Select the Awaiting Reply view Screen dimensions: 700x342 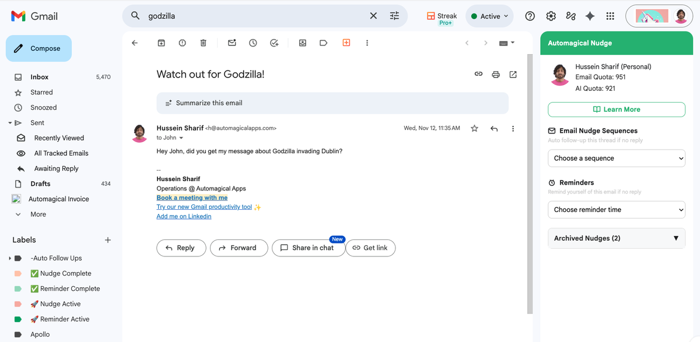pos(56,168)
